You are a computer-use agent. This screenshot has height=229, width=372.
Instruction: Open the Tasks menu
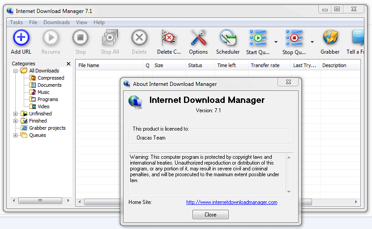(17, 22)
